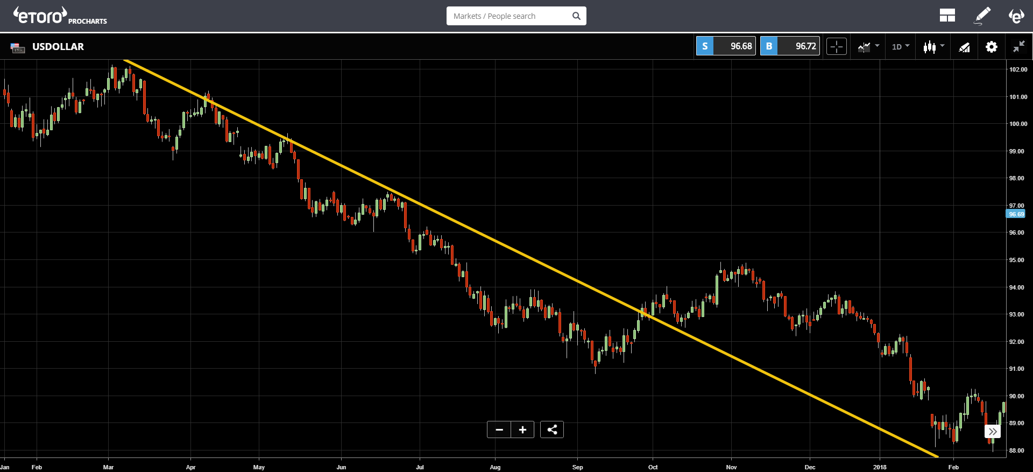
Task: Click the share chart button
Action: pos(552,429)
